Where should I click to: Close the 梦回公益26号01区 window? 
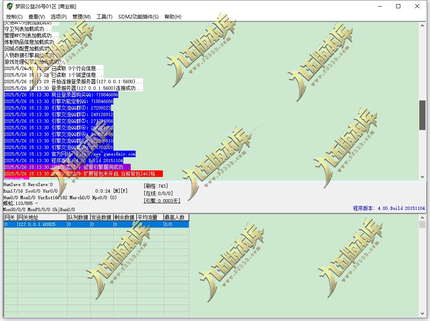coord(417,6)
